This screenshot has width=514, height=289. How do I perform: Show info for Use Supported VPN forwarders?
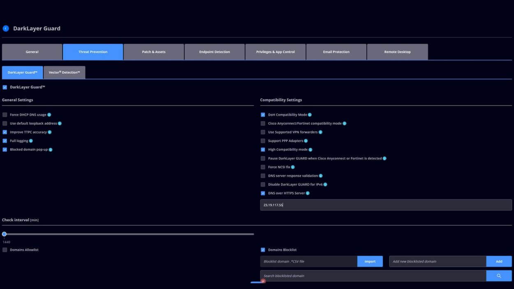320,132
